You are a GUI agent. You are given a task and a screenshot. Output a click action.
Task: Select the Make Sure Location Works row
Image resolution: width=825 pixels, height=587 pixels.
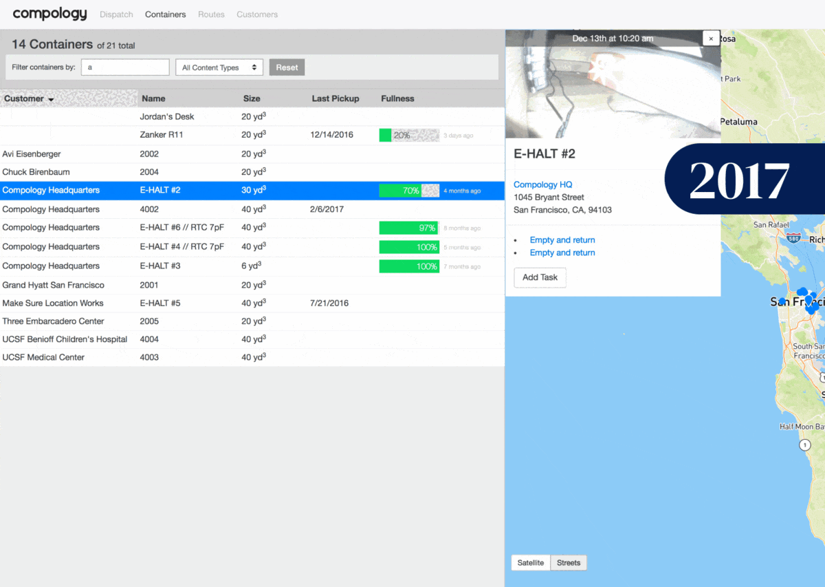(252, 303)
